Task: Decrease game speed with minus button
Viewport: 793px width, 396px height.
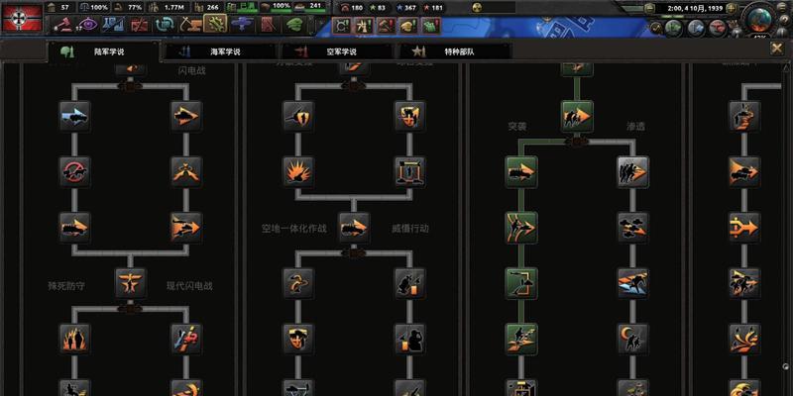Action: click(x=650, y=8)
